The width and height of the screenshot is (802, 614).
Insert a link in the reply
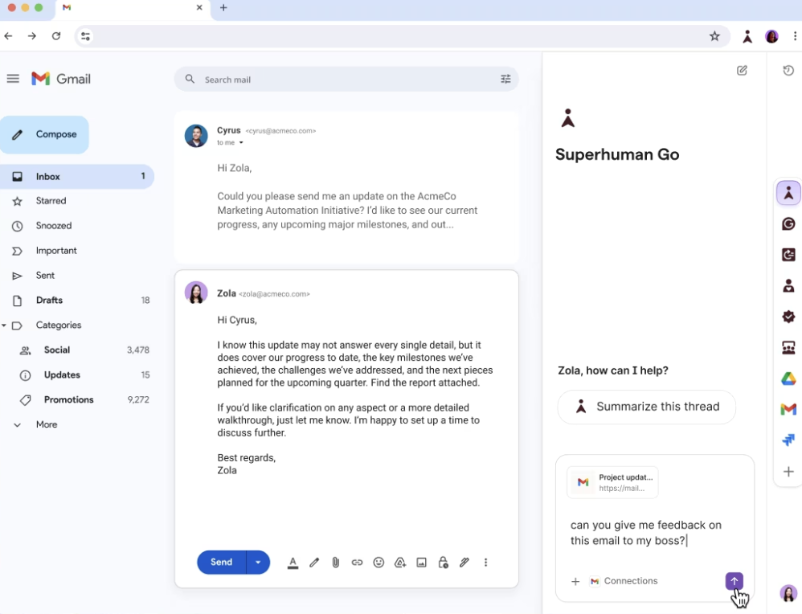(x=357, y=563)
